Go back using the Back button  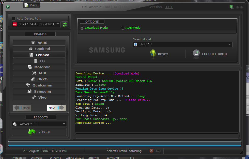22,108
